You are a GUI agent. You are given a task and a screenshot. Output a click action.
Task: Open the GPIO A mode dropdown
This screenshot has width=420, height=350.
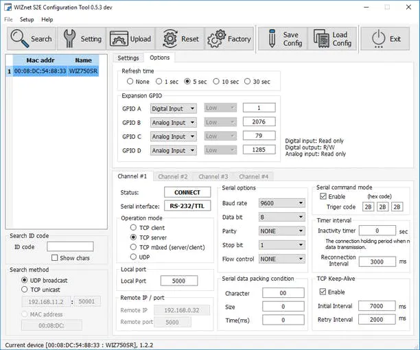174,108
